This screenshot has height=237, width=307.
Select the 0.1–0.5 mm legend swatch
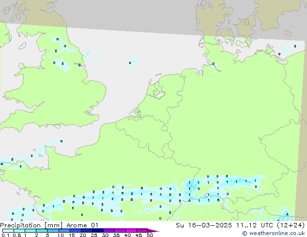[8, 231]
